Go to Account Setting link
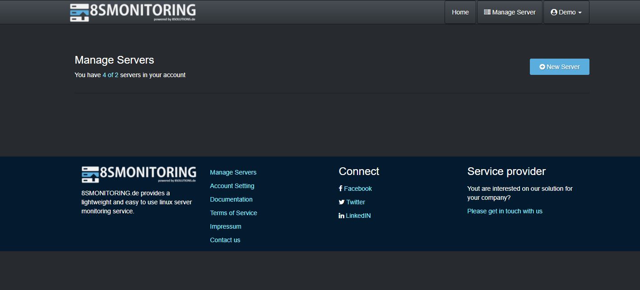 (232, 186)
